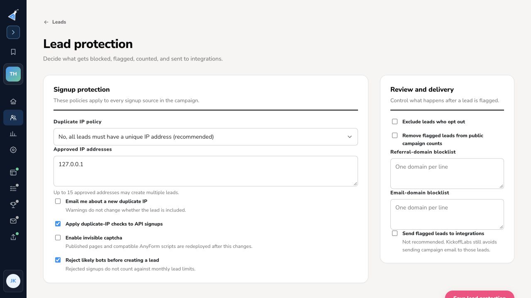Screen dimensions: 531x298
Task: Open the leads people icon
Action: 13,118
